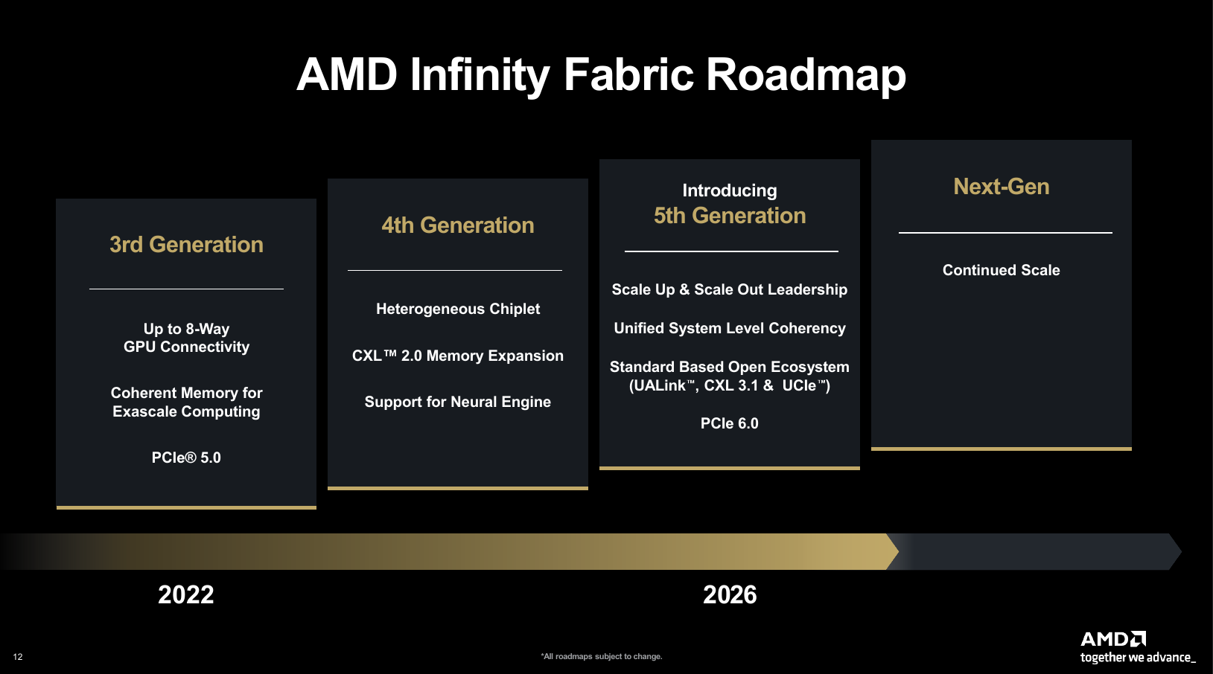Click the 'PCIe® 5.0' line
The height and width of the screenshot is (674, 1213).
186,458
